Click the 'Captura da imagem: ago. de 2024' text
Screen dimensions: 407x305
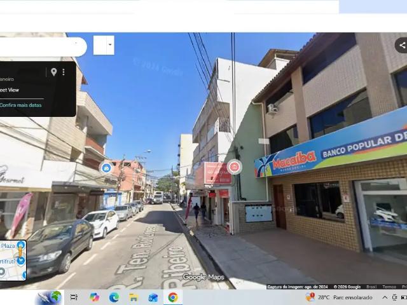click(x=297, y=287)
